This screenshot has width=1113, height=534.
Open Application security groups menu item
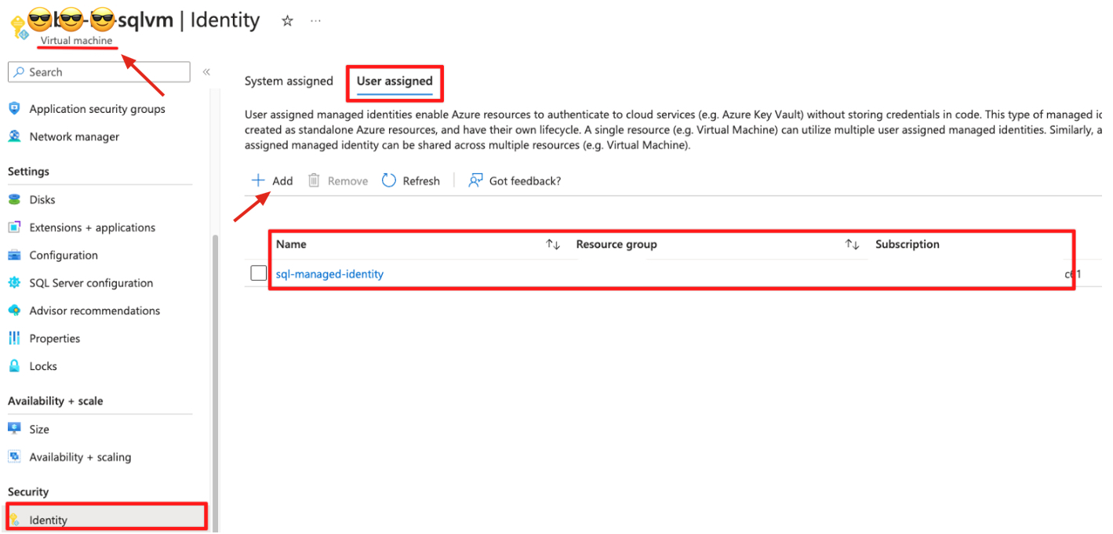tap(97, 109)
